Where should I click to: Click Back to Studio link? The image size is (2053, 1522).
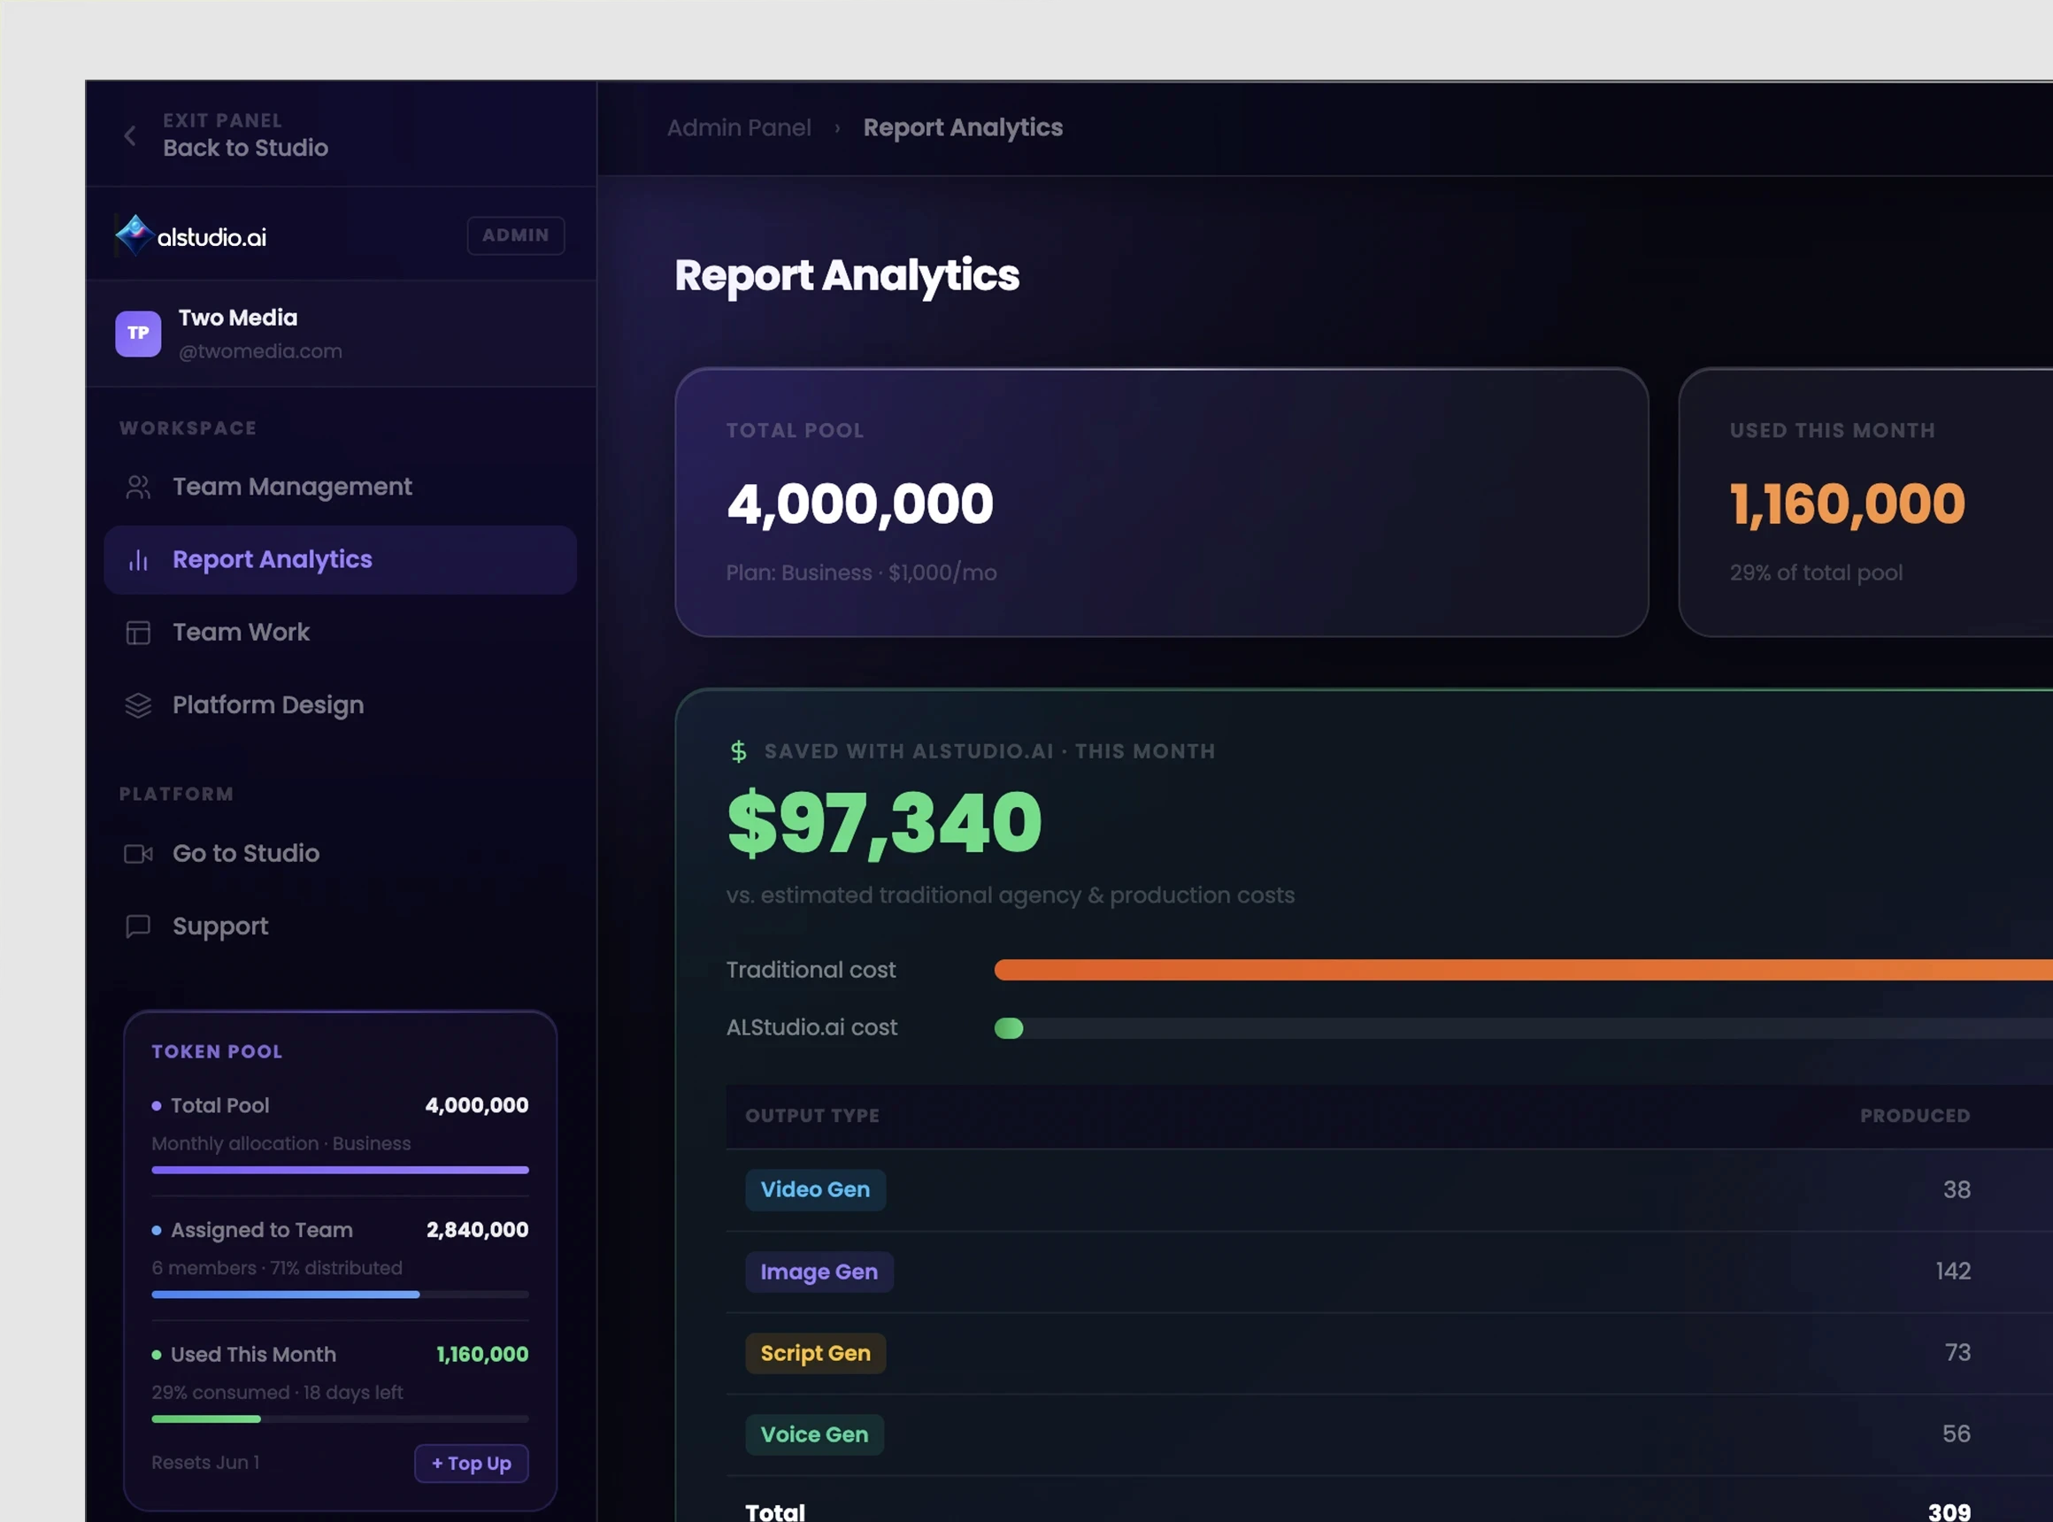[245, 148]
